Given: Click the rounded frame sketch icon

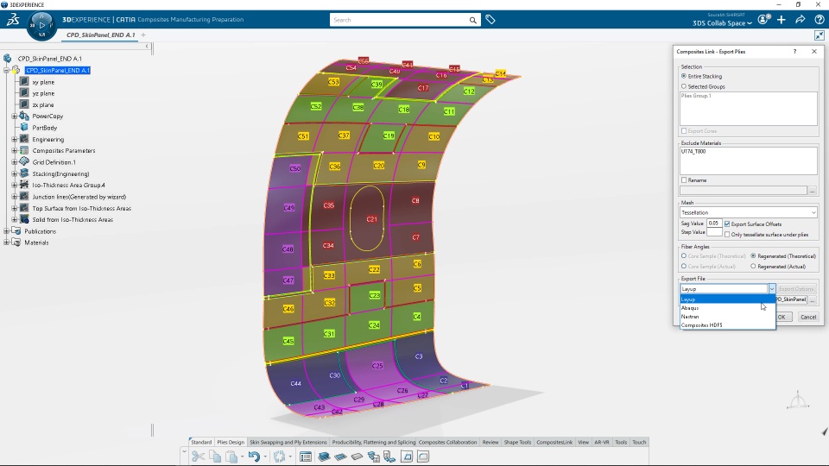Looking at the screenshot, I should coord(423,457).
